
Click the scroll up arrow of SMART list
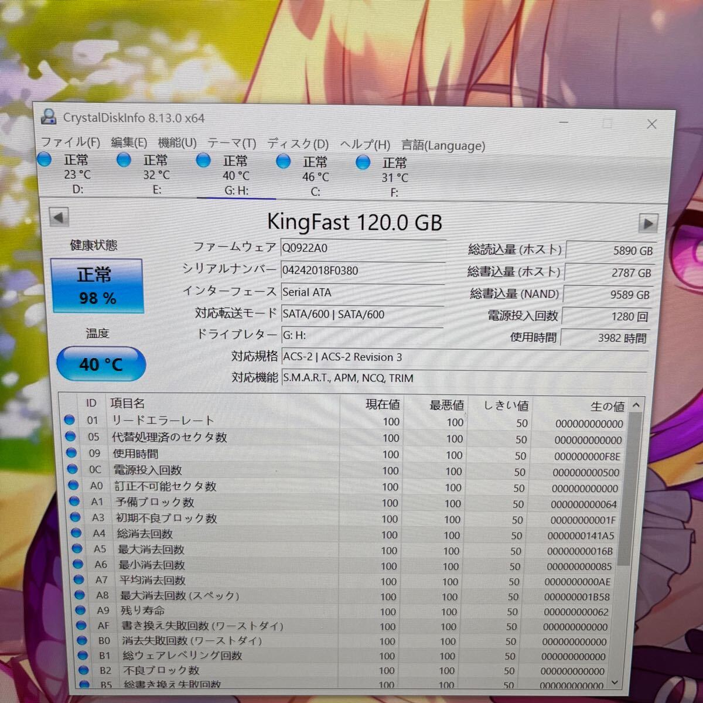636,405
